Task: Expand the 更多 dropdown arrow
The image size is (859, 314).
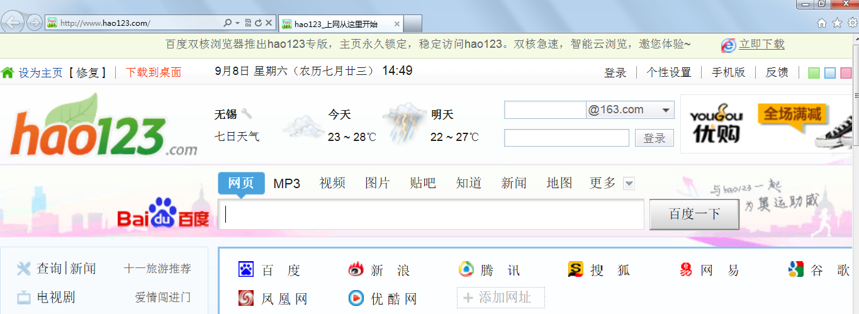Action: (x=629, y=184)
